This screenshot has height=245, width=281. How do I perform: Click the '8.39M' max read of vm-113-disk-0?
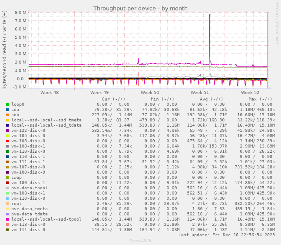point(246,225)
